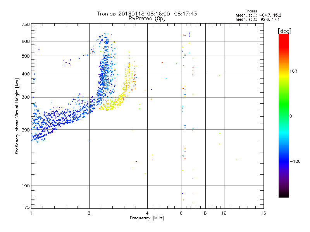Click the x-axis tick label '1'
Screen dimensions: 310x232
[x=31, y=213]
